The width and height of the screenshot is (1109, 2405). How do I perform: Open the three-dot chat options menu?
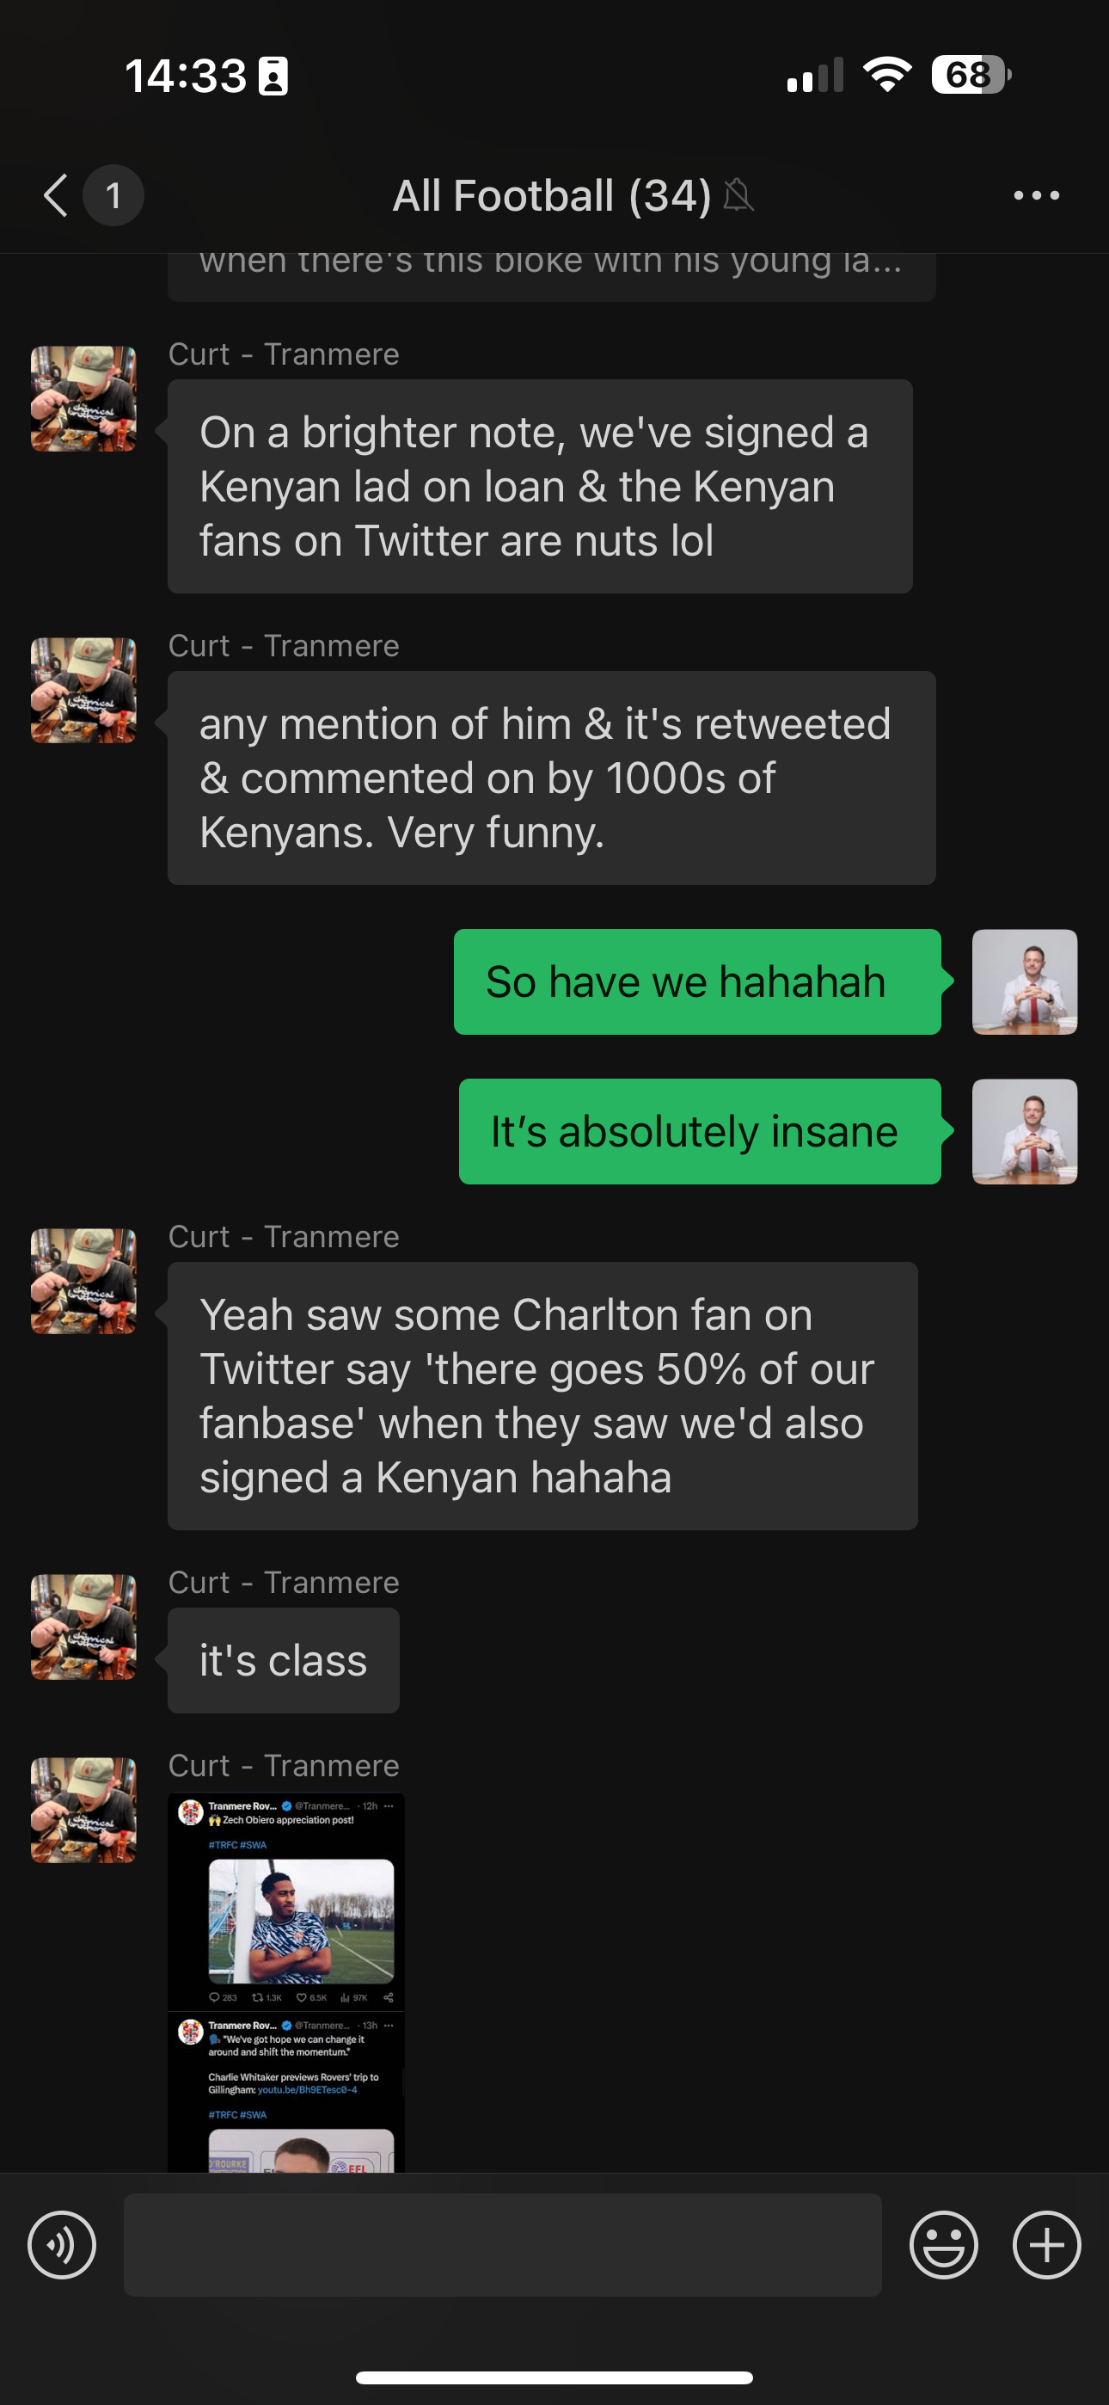[x=1036, y=195]
